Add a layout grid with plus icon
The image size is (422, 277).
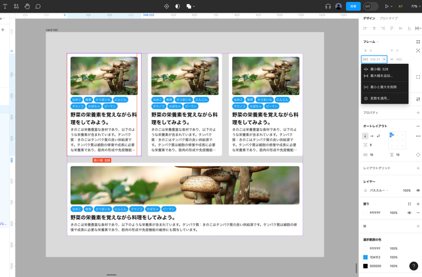(x=418, y=168)
